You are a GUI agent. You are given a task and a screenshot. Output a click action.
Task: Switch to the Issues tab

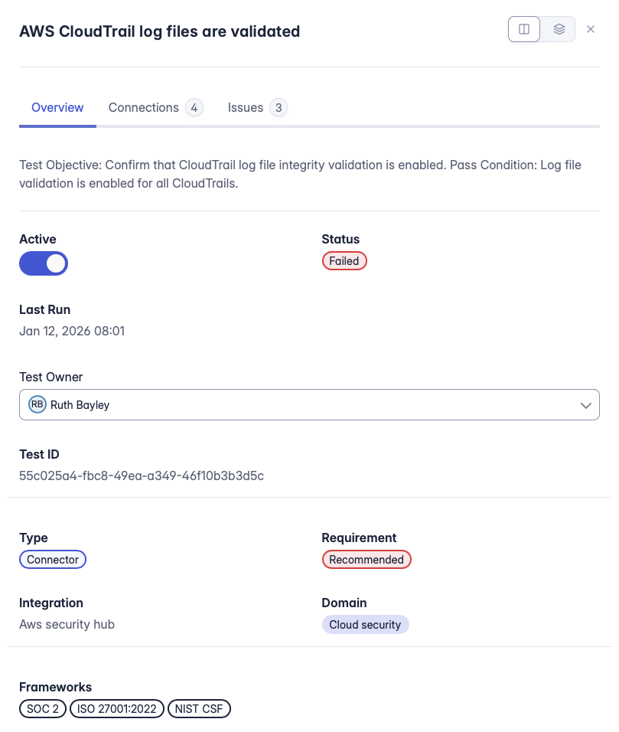246,108
